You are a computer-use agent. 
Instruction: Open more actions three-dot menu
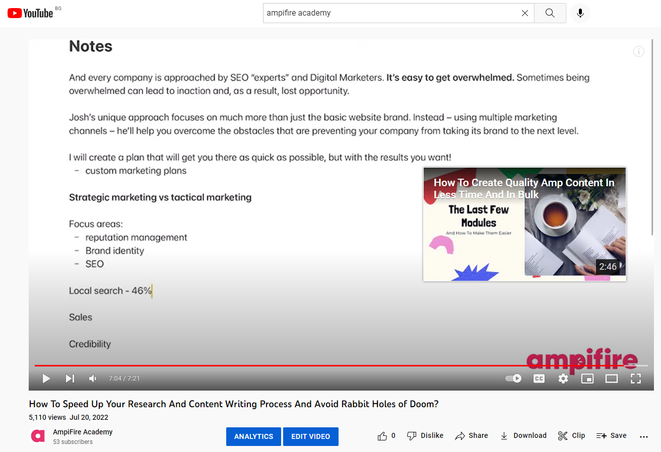pos(644,437)
